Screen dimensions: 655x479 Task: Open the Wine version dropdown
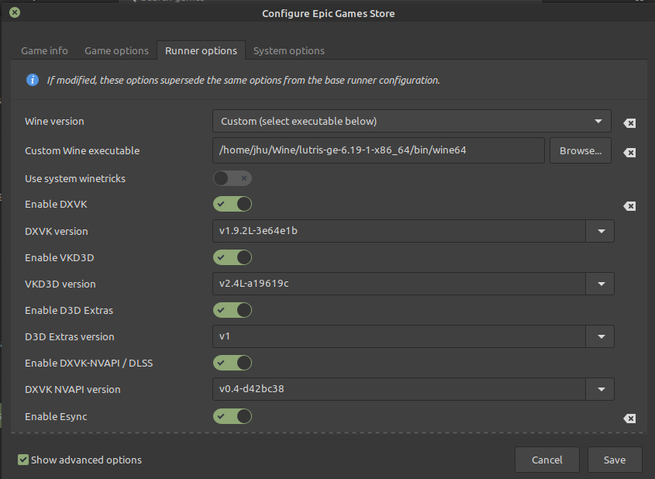coord(412,121)
